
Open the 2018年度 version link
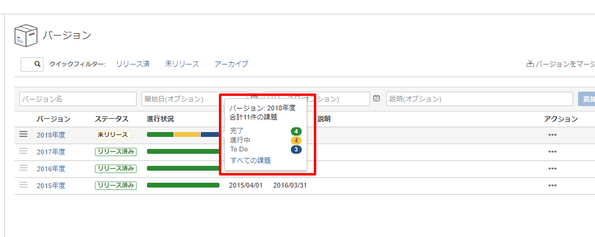[51, 134]
